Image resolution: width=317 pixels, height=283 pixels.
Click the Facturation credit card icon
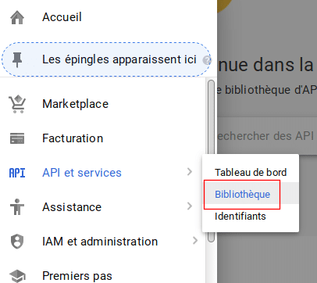coord(17,138)
